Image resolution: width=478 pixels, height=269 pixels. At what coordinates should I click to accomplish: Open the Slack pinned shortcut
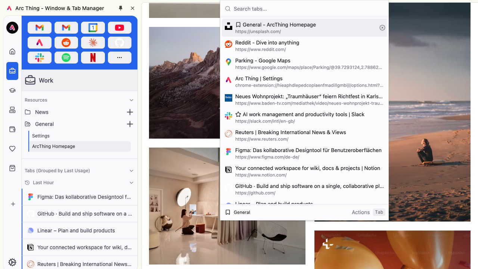[x=40, y=58]
